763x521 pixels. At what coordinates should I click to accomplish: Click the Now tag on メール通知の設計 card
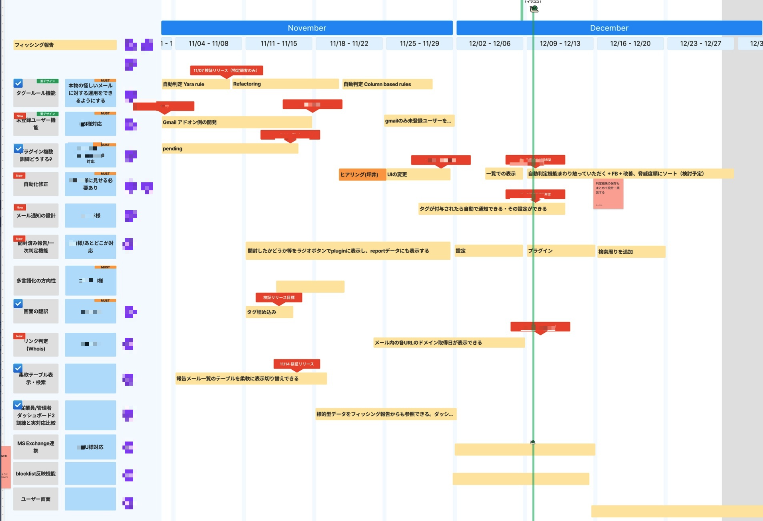[x=20, y=207]
